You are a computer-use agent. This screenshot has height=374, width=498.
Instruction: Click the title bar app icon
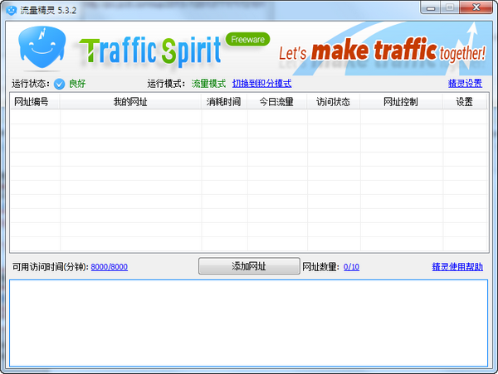pyautogui.click(x=11, y=10)
